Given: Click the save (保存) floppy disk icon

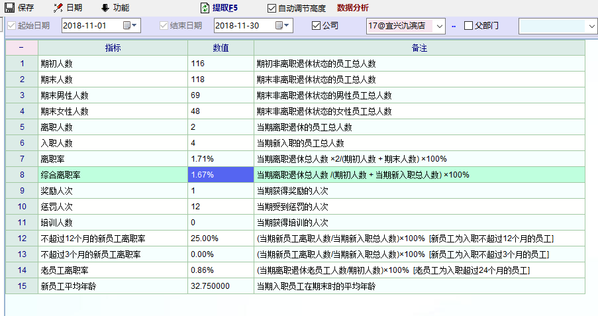Looking at the screenshot, I should click(x=9, y=8).
